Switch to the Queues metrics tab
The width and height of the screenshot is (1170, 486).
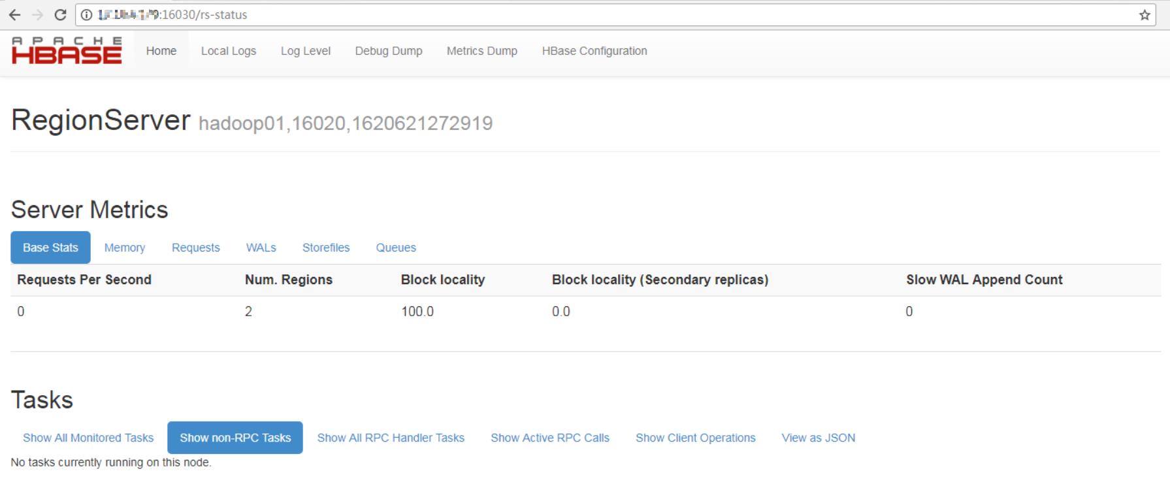(396, 248)
